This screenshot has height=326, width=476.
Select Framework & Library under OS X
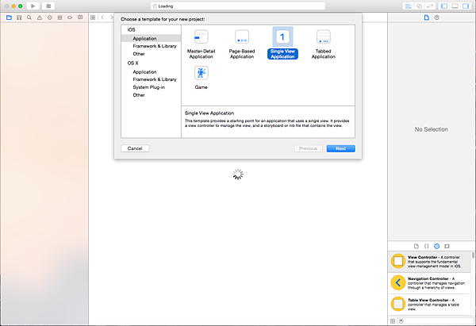pos(155,79)
